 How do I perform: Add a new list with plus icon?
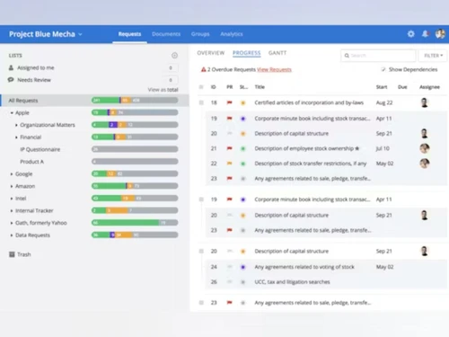pos(174,56)
